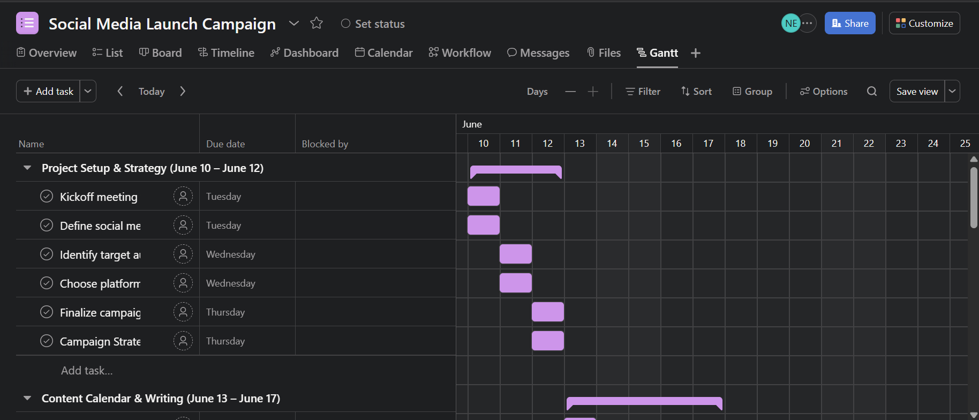The image size is (979, 420).
Task: Select Campaign Strategy Gantt bar on June 12
Action: click(548, 341)
